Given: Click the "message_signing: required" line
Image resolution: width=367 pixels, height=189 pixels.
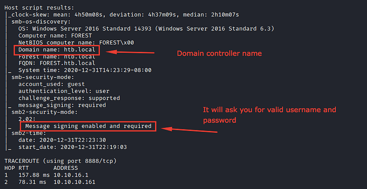Looking at the screenshot, I should [x=62, y=105].
